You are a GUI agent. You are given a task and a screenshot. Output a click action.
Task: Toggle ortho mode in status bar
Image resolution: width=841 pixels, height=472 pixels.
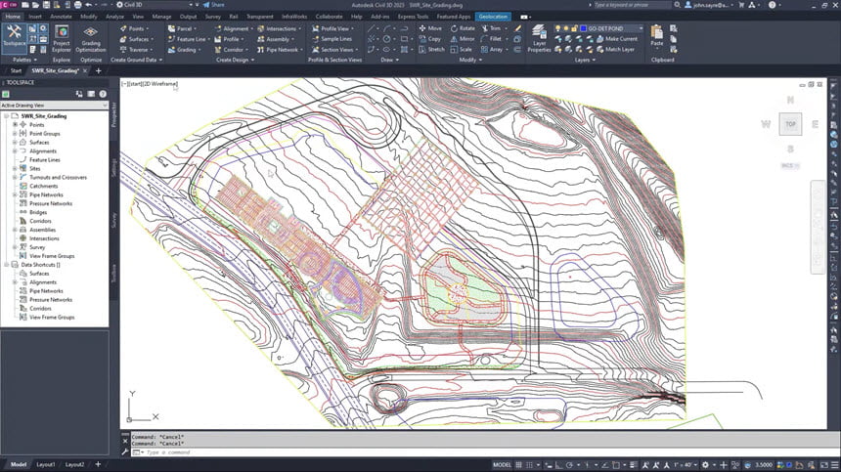[x=559, y=465]
